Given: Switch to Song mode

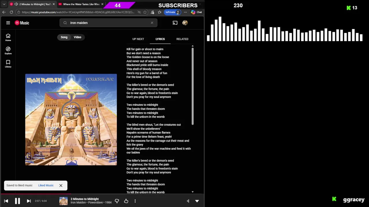Looking at the screenshot, I should pyautogui.click(x=64, y=37).
